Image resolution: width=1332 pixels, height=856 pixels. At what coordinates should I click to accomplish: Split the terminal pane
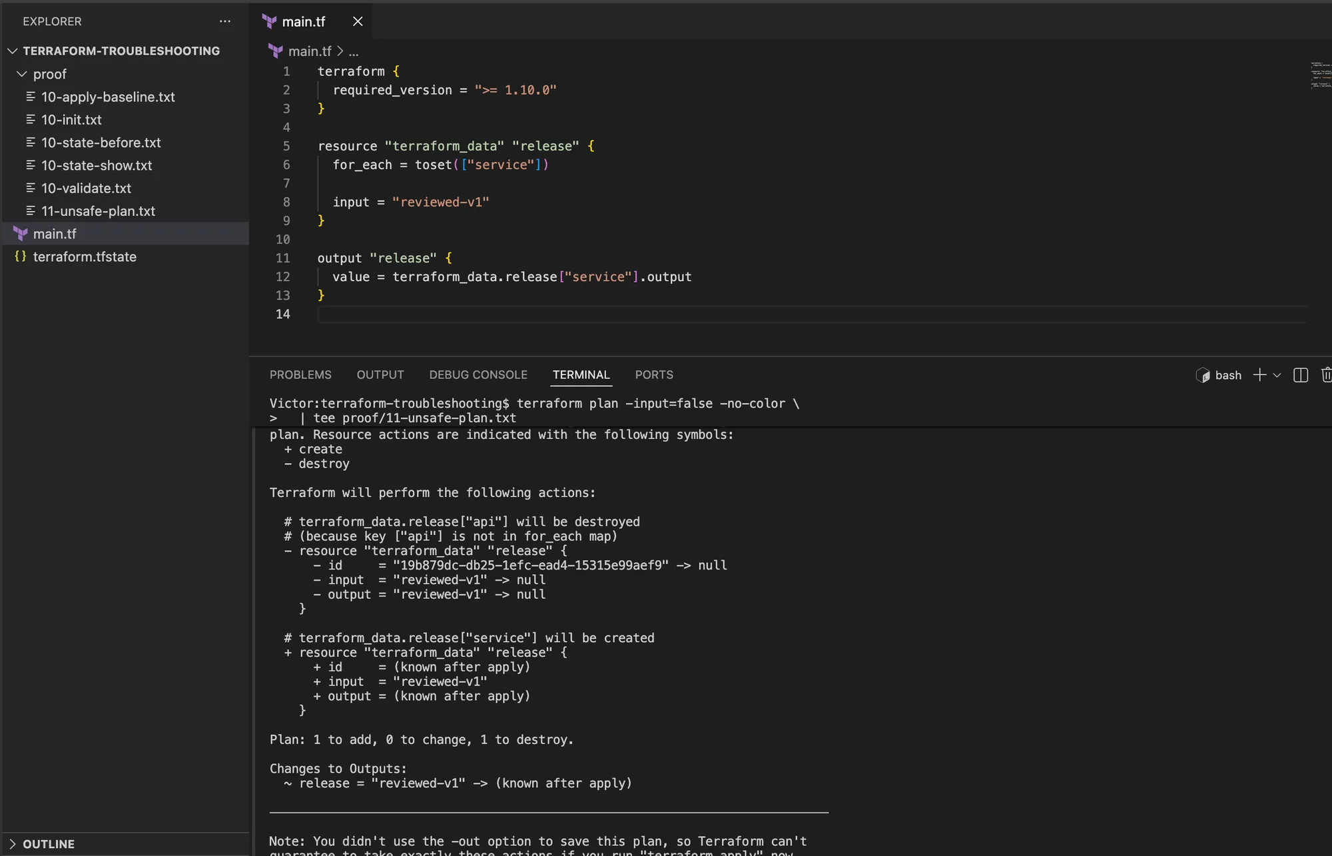point(1301,375)
